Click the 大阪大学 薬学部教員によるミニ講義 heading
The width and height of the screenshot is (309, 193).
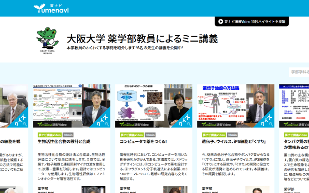142,38
